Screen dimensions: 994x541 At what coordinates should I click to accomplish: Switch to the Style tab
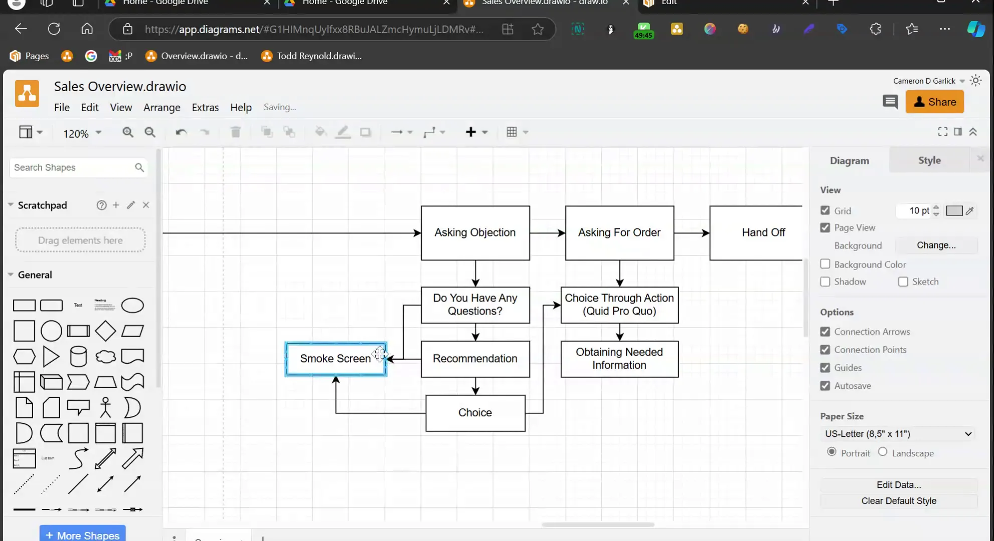[x=929, y=160]
